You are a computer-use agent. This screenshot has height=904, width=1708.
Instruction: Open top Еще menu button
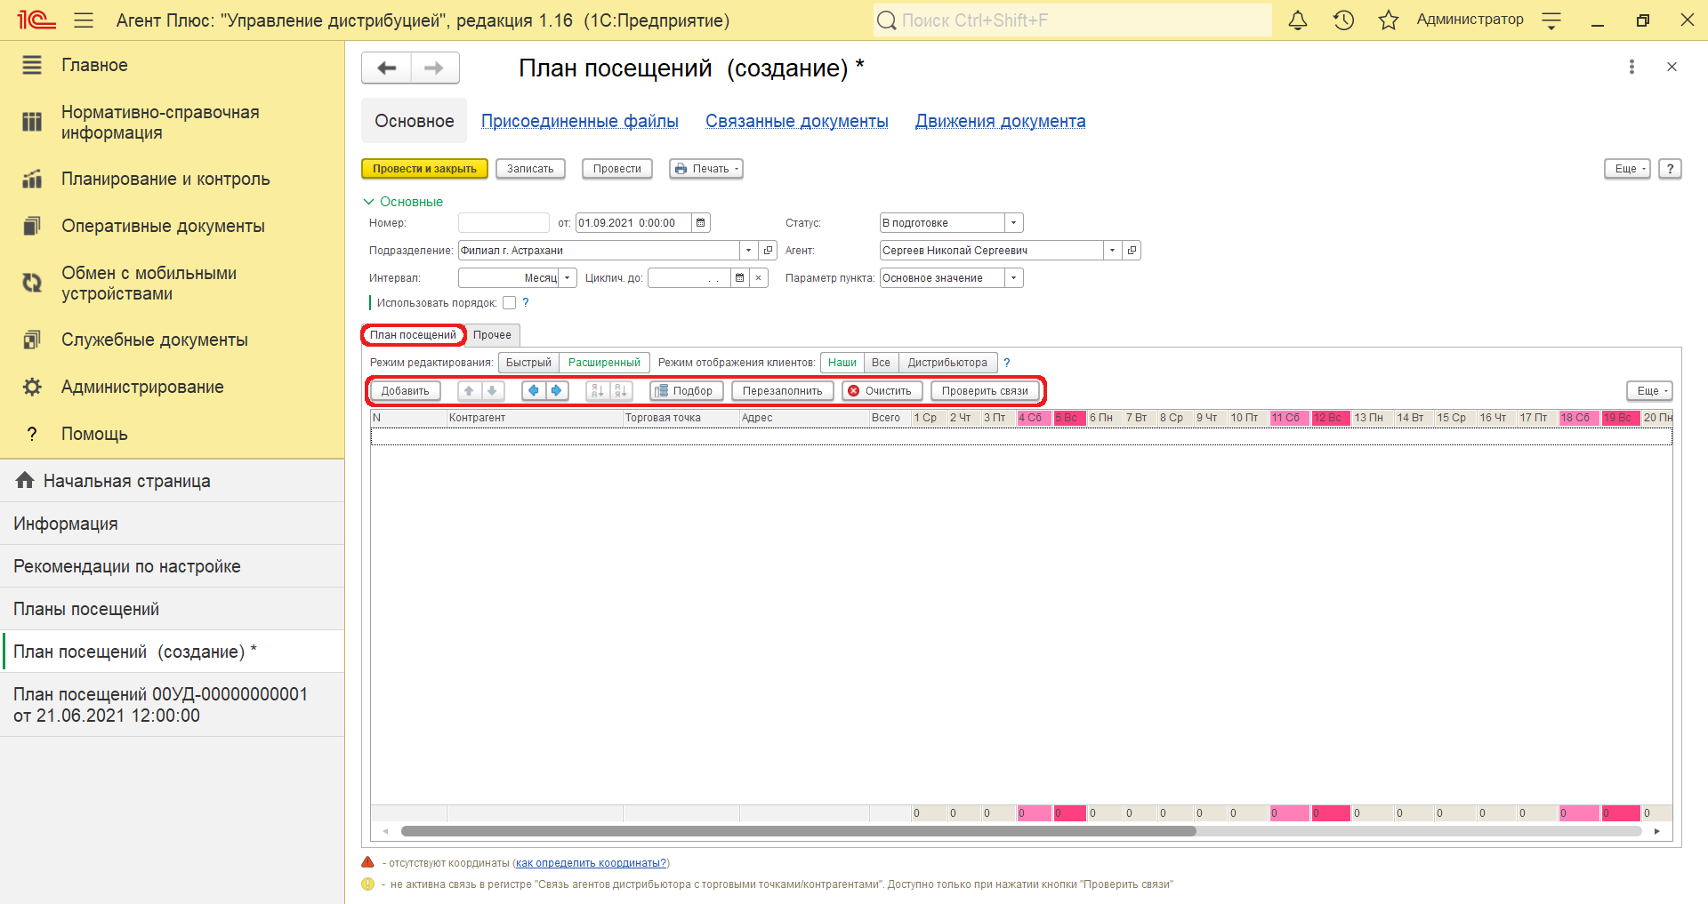tap(1628, 169)
